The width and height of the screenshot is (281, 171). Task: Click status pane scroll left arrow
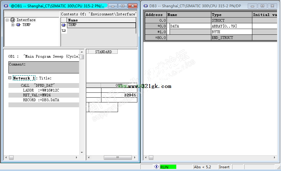point(89,157)
